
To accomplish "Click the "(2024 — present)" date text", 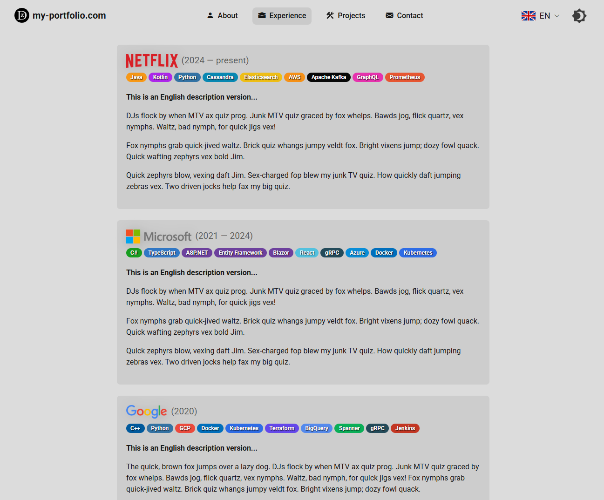I will coord(215,61).
